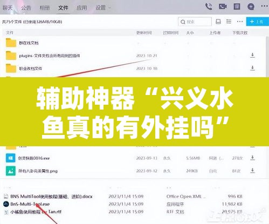Click the date 2023-10-21

point(147,56)
